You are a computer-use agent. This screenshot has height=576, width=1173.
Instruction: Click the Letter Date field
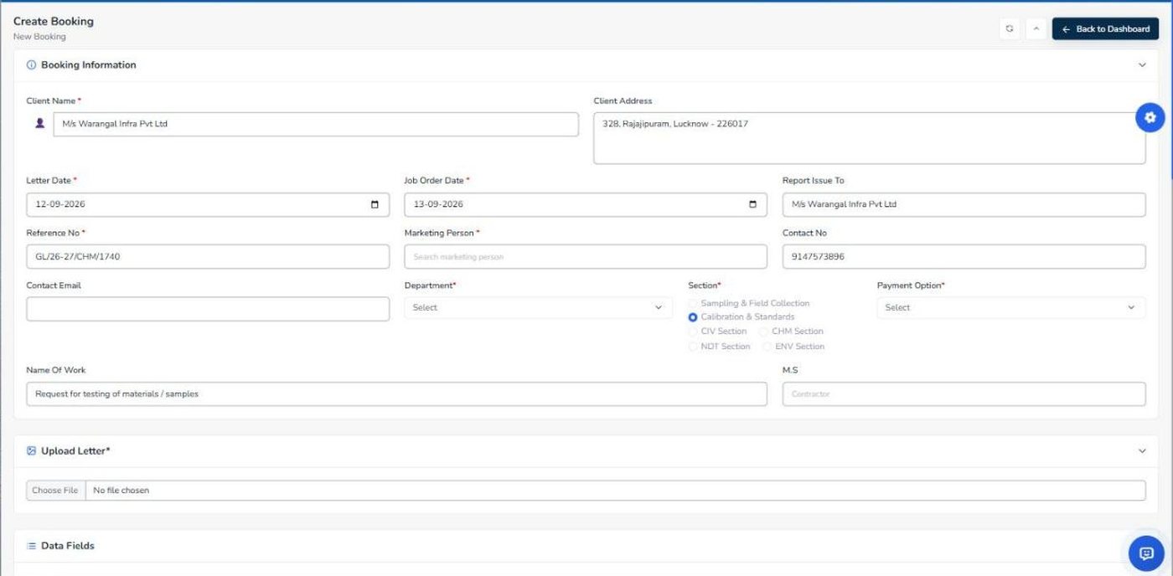[208, 204]
